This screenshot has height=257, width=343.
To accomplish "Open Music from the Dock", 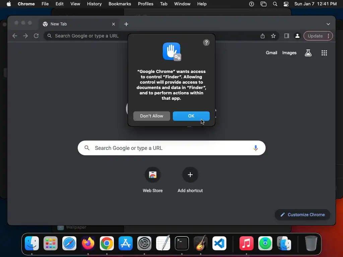I will 246,243.
